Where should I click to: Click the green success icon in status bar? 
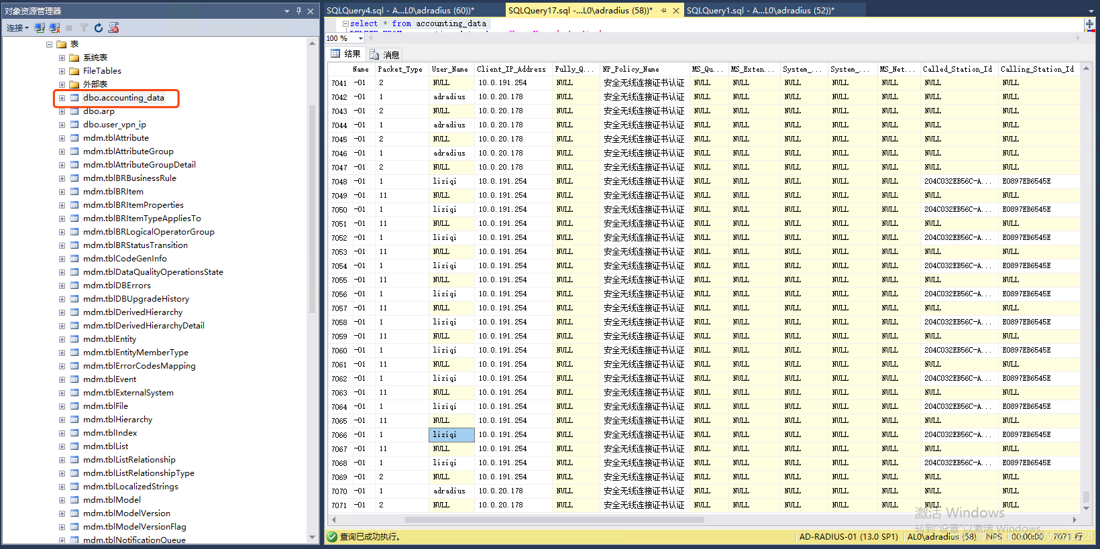click(332, 536)
